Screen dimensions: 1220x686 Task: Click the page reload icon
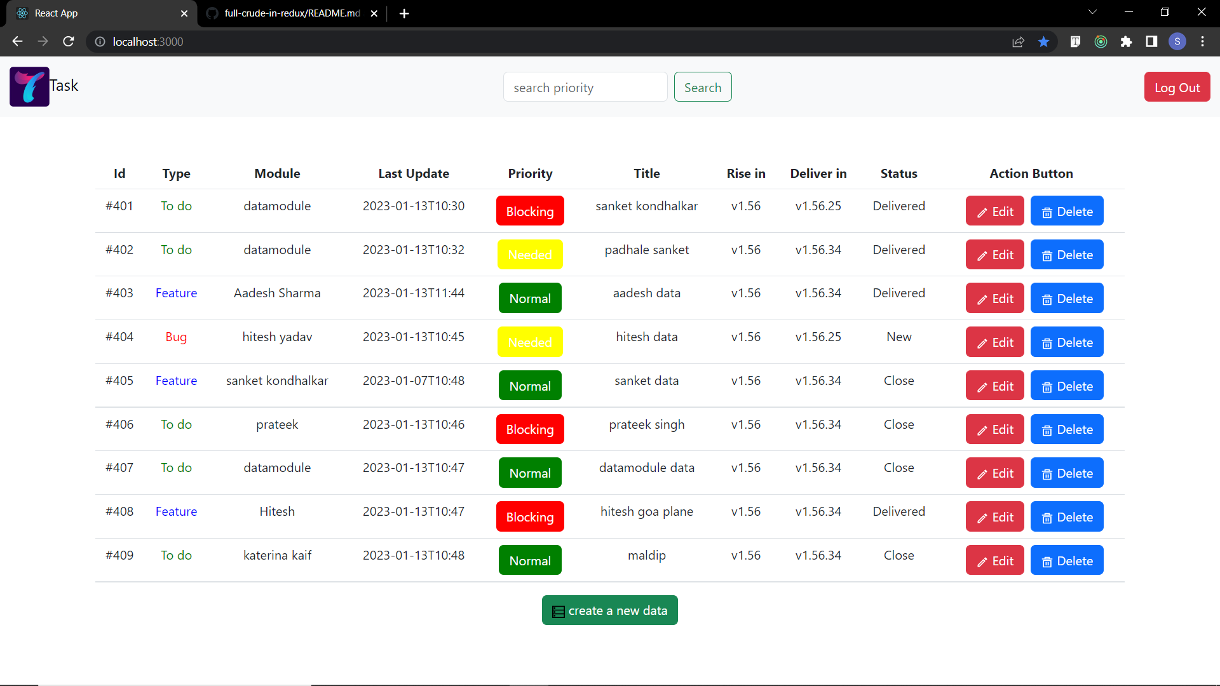pyautogui.click(x=69, y=41)
